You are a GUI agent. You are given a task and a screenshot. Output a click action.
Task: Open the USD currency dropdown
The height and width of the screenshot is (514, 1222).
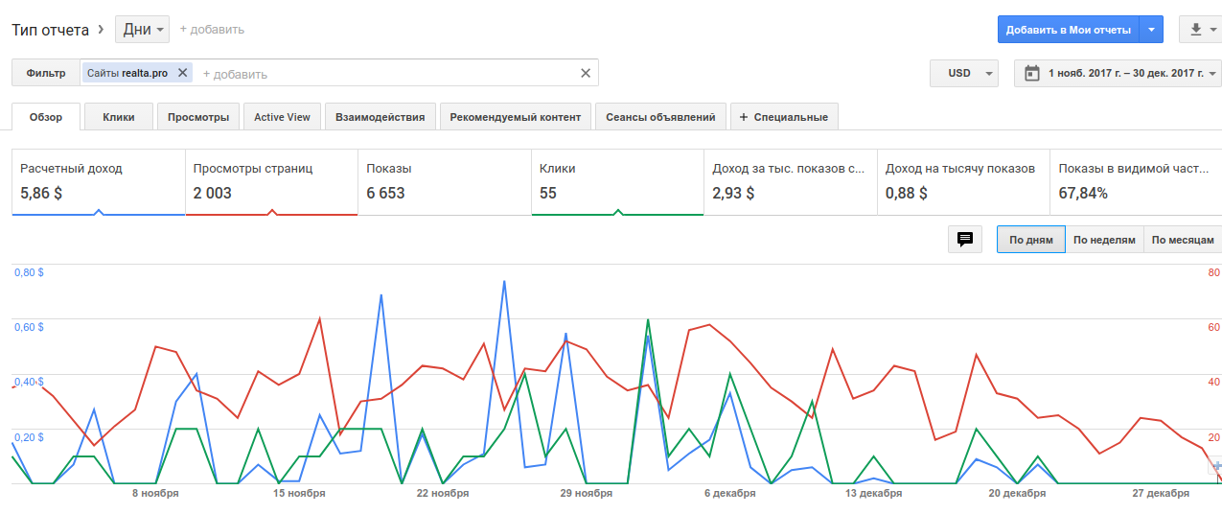[964, 73]
